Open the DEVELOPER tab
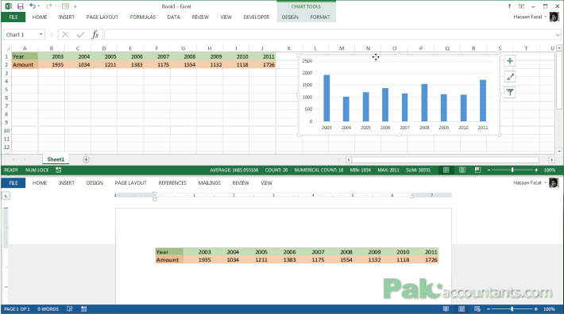This screenshot has height=314, width=564. tap(256, 17)
